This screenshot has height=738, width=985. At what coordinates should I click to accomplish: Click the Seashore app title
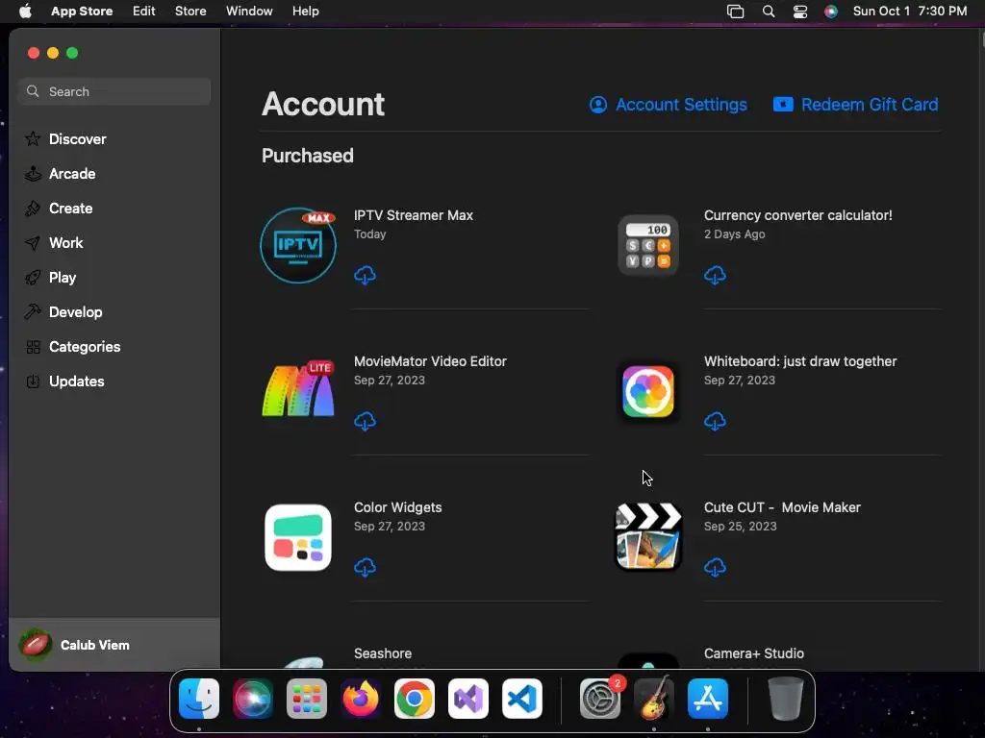coord(383,653)
